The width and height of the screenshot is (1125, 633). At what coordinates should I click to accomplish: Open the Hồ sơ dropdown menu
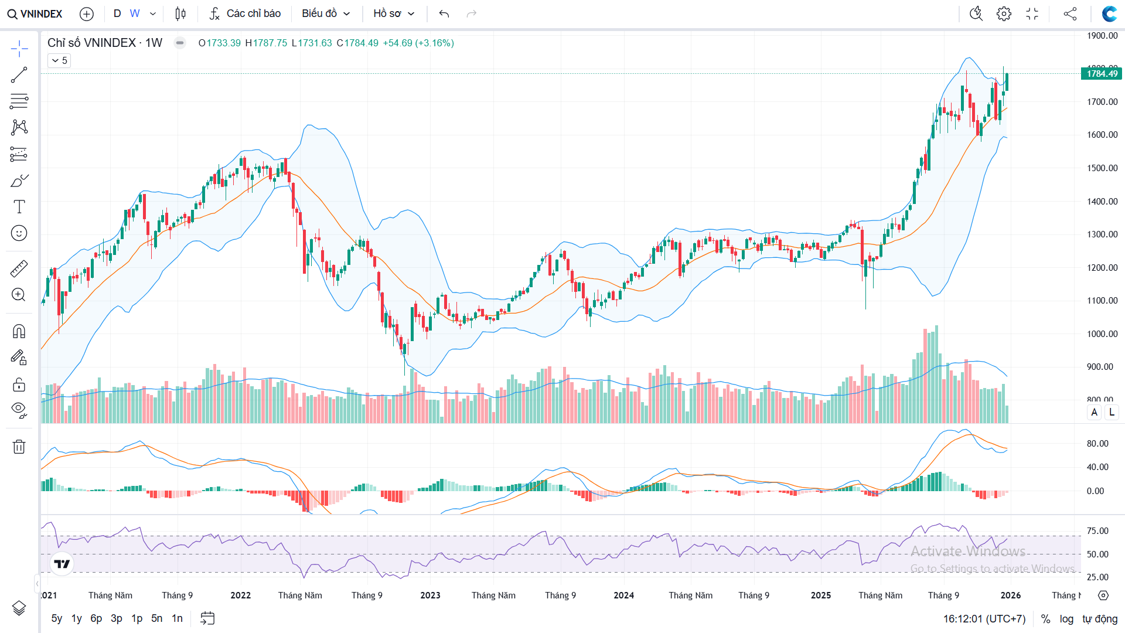[x=394, y=13]
